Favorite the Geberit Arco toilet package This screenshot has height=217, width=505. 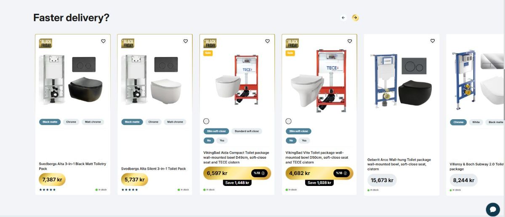[432, 41]
